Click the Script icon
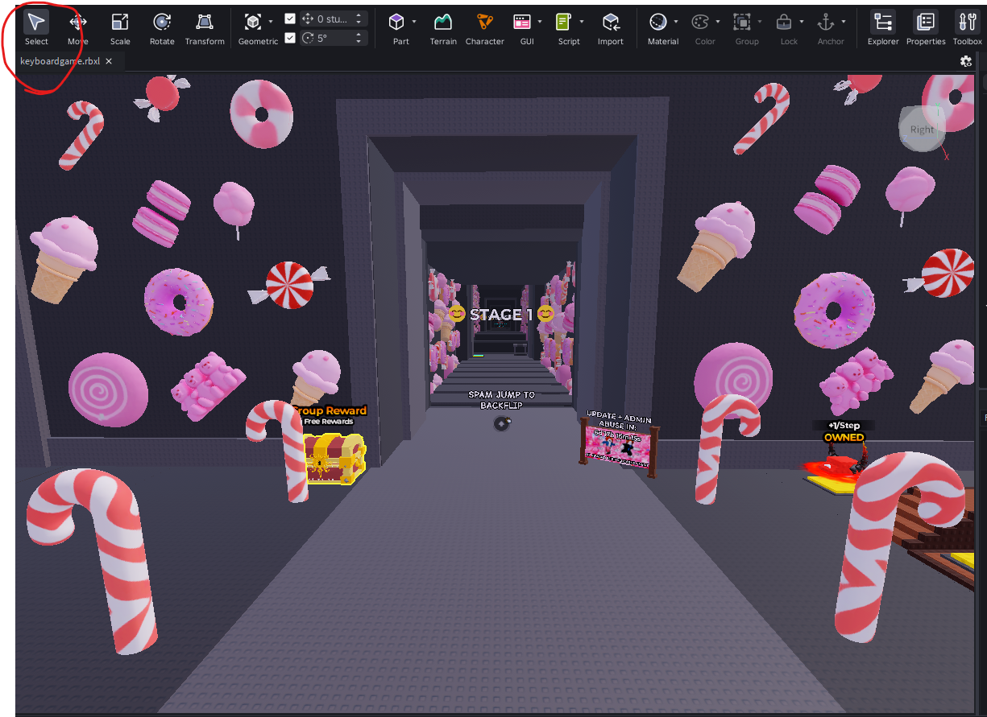The image size is (987, 717). pos(564,22)
